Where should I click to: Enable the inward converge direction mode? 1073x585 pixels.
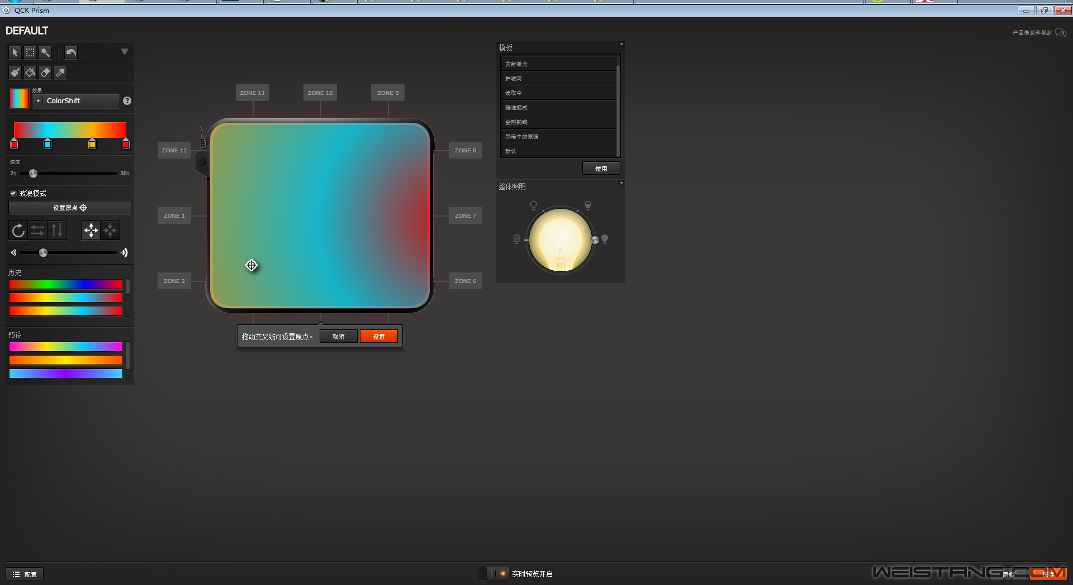tap(110, 231)
